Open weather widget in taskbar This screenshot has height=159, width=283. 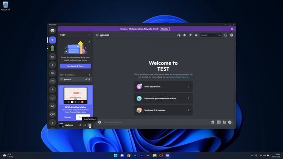coord(8,155)
